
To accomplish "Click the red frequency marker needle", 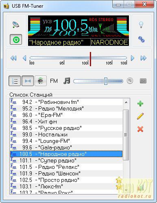I will [x=90, y=59].
